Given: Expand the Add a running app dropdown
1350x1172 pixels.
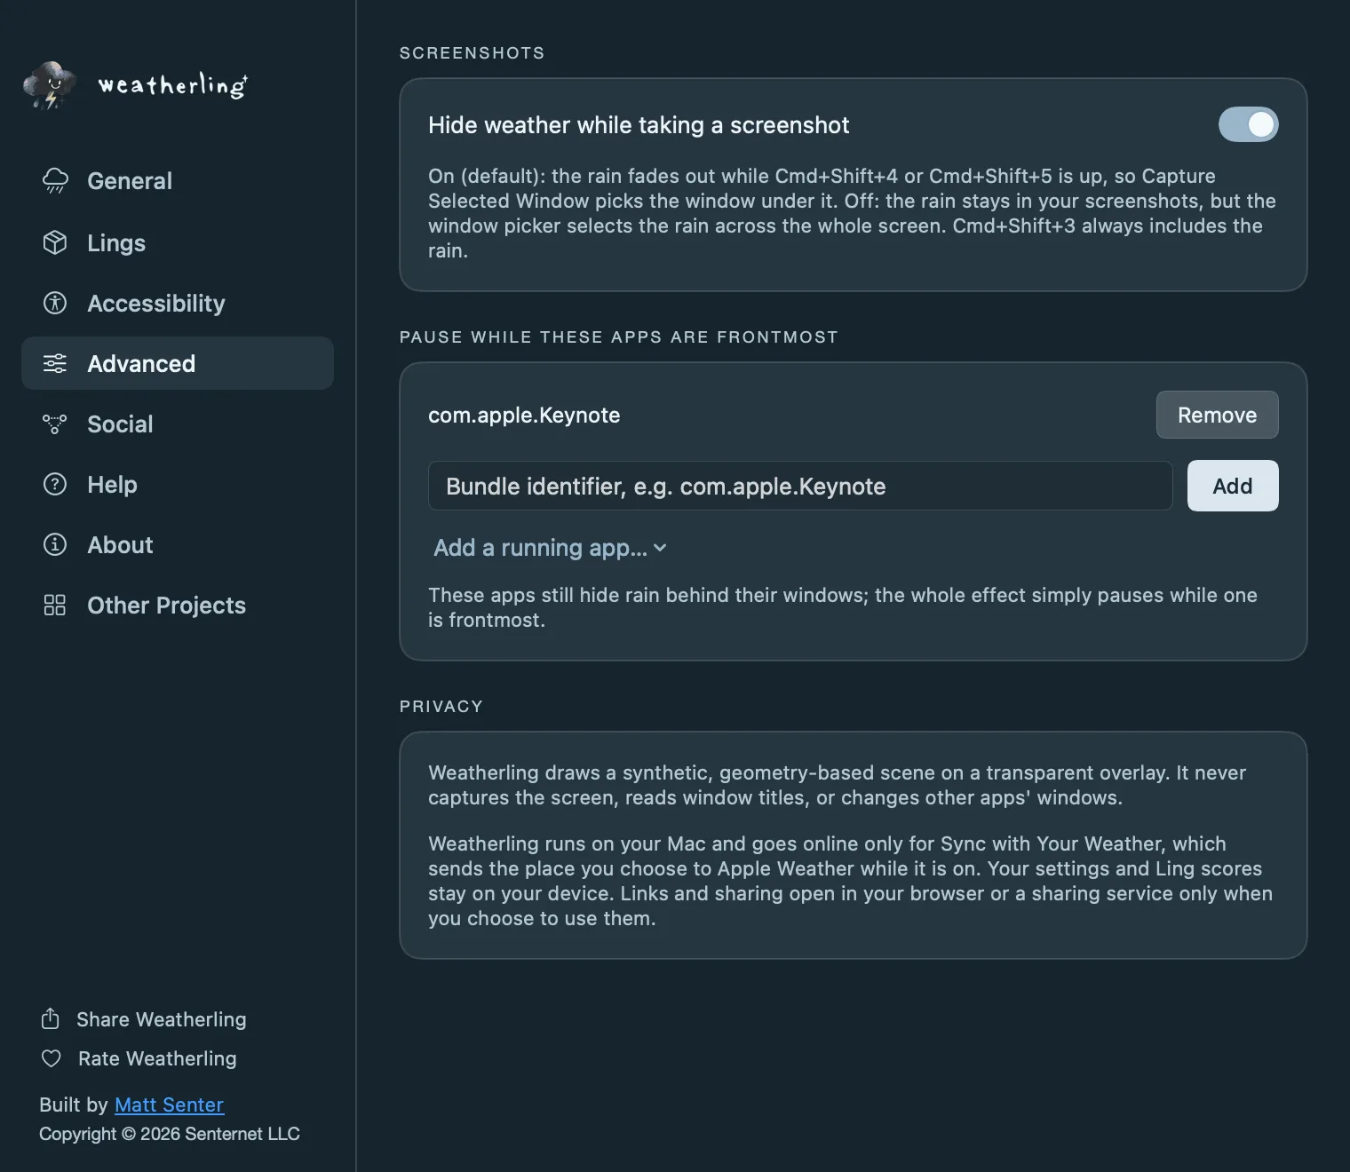Looking at the screenshot, I should click(x=550, y=548).
